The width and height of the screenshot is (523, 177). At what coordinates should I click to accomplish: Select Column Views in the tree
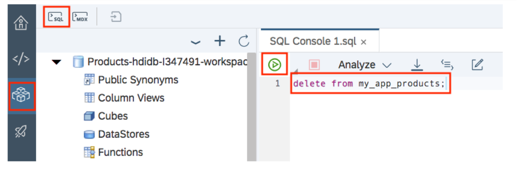coord(131,98)
